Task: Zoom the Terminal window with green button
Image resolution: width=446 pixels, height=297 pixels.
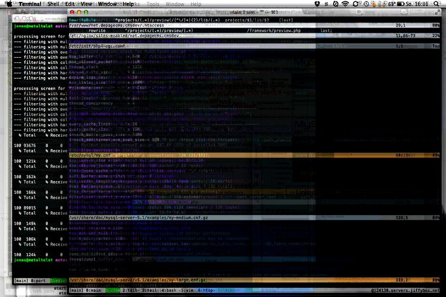Action: (x=86, y=12)
